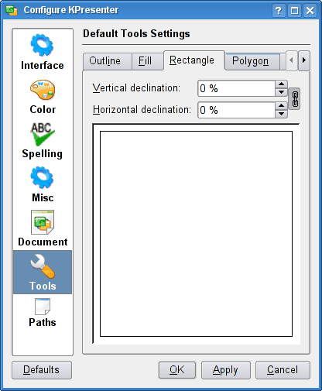Screen dimensions: 322x391
Task: Open the Paths settings section
Action: point(43,313)
